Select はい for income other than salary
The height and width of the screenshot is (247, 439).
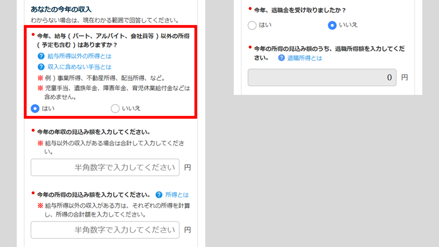[x=35, y=108]
